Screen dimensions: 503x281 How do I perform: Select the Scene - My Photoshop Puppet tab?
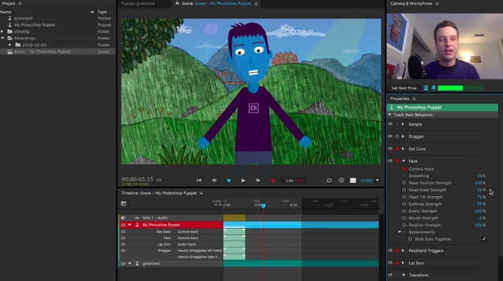click(216, 4)
